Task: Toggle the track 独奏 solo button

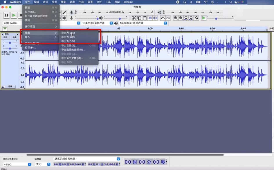Action: click(14, 37)
